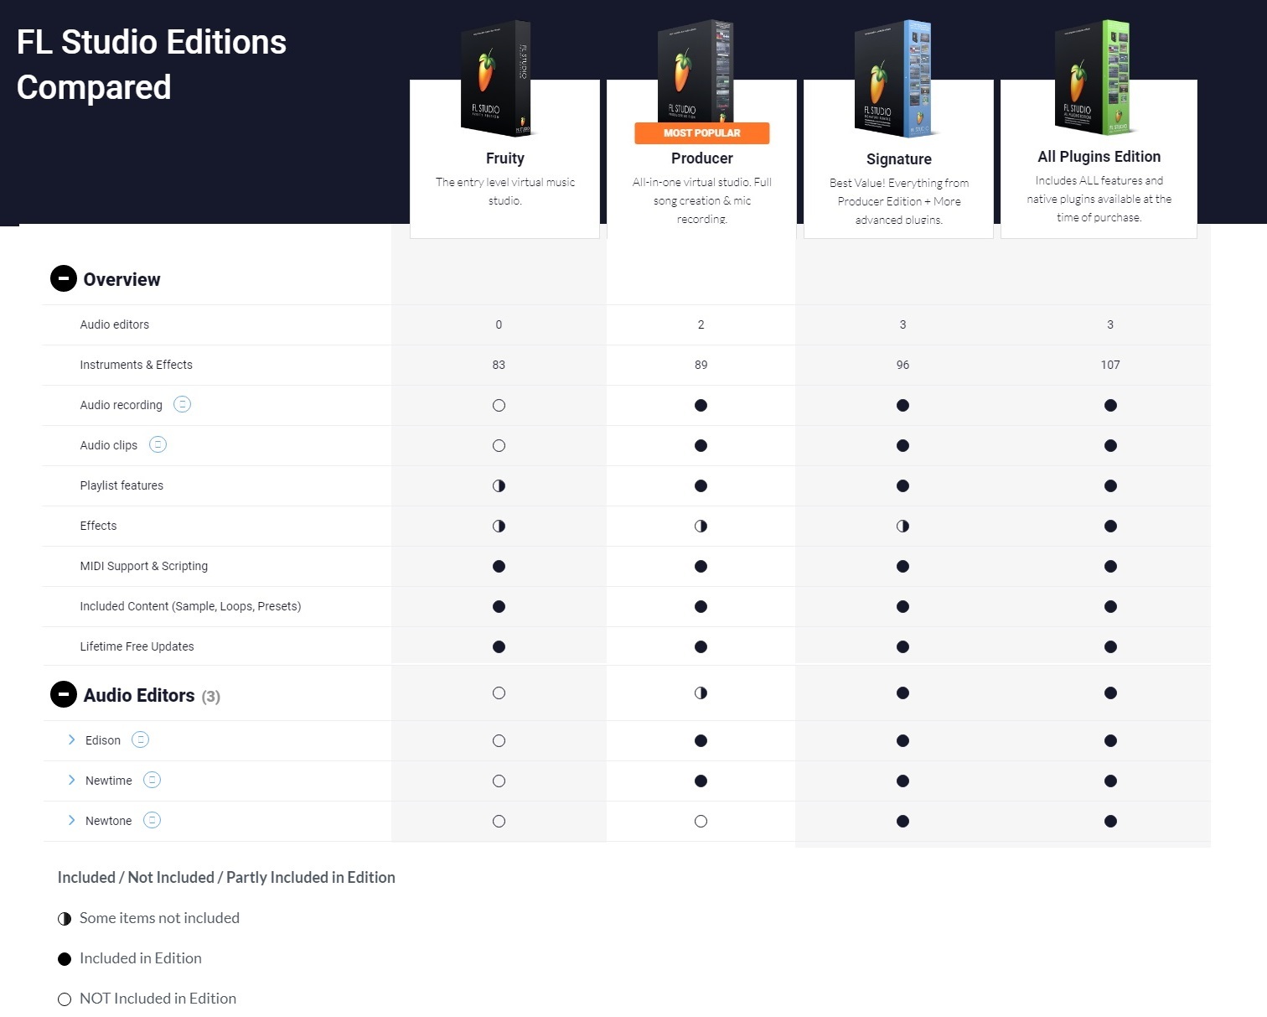
Task: Click the half-filled Effects circle under Producer
Action: pyautogui.click(x=701, y=526)
